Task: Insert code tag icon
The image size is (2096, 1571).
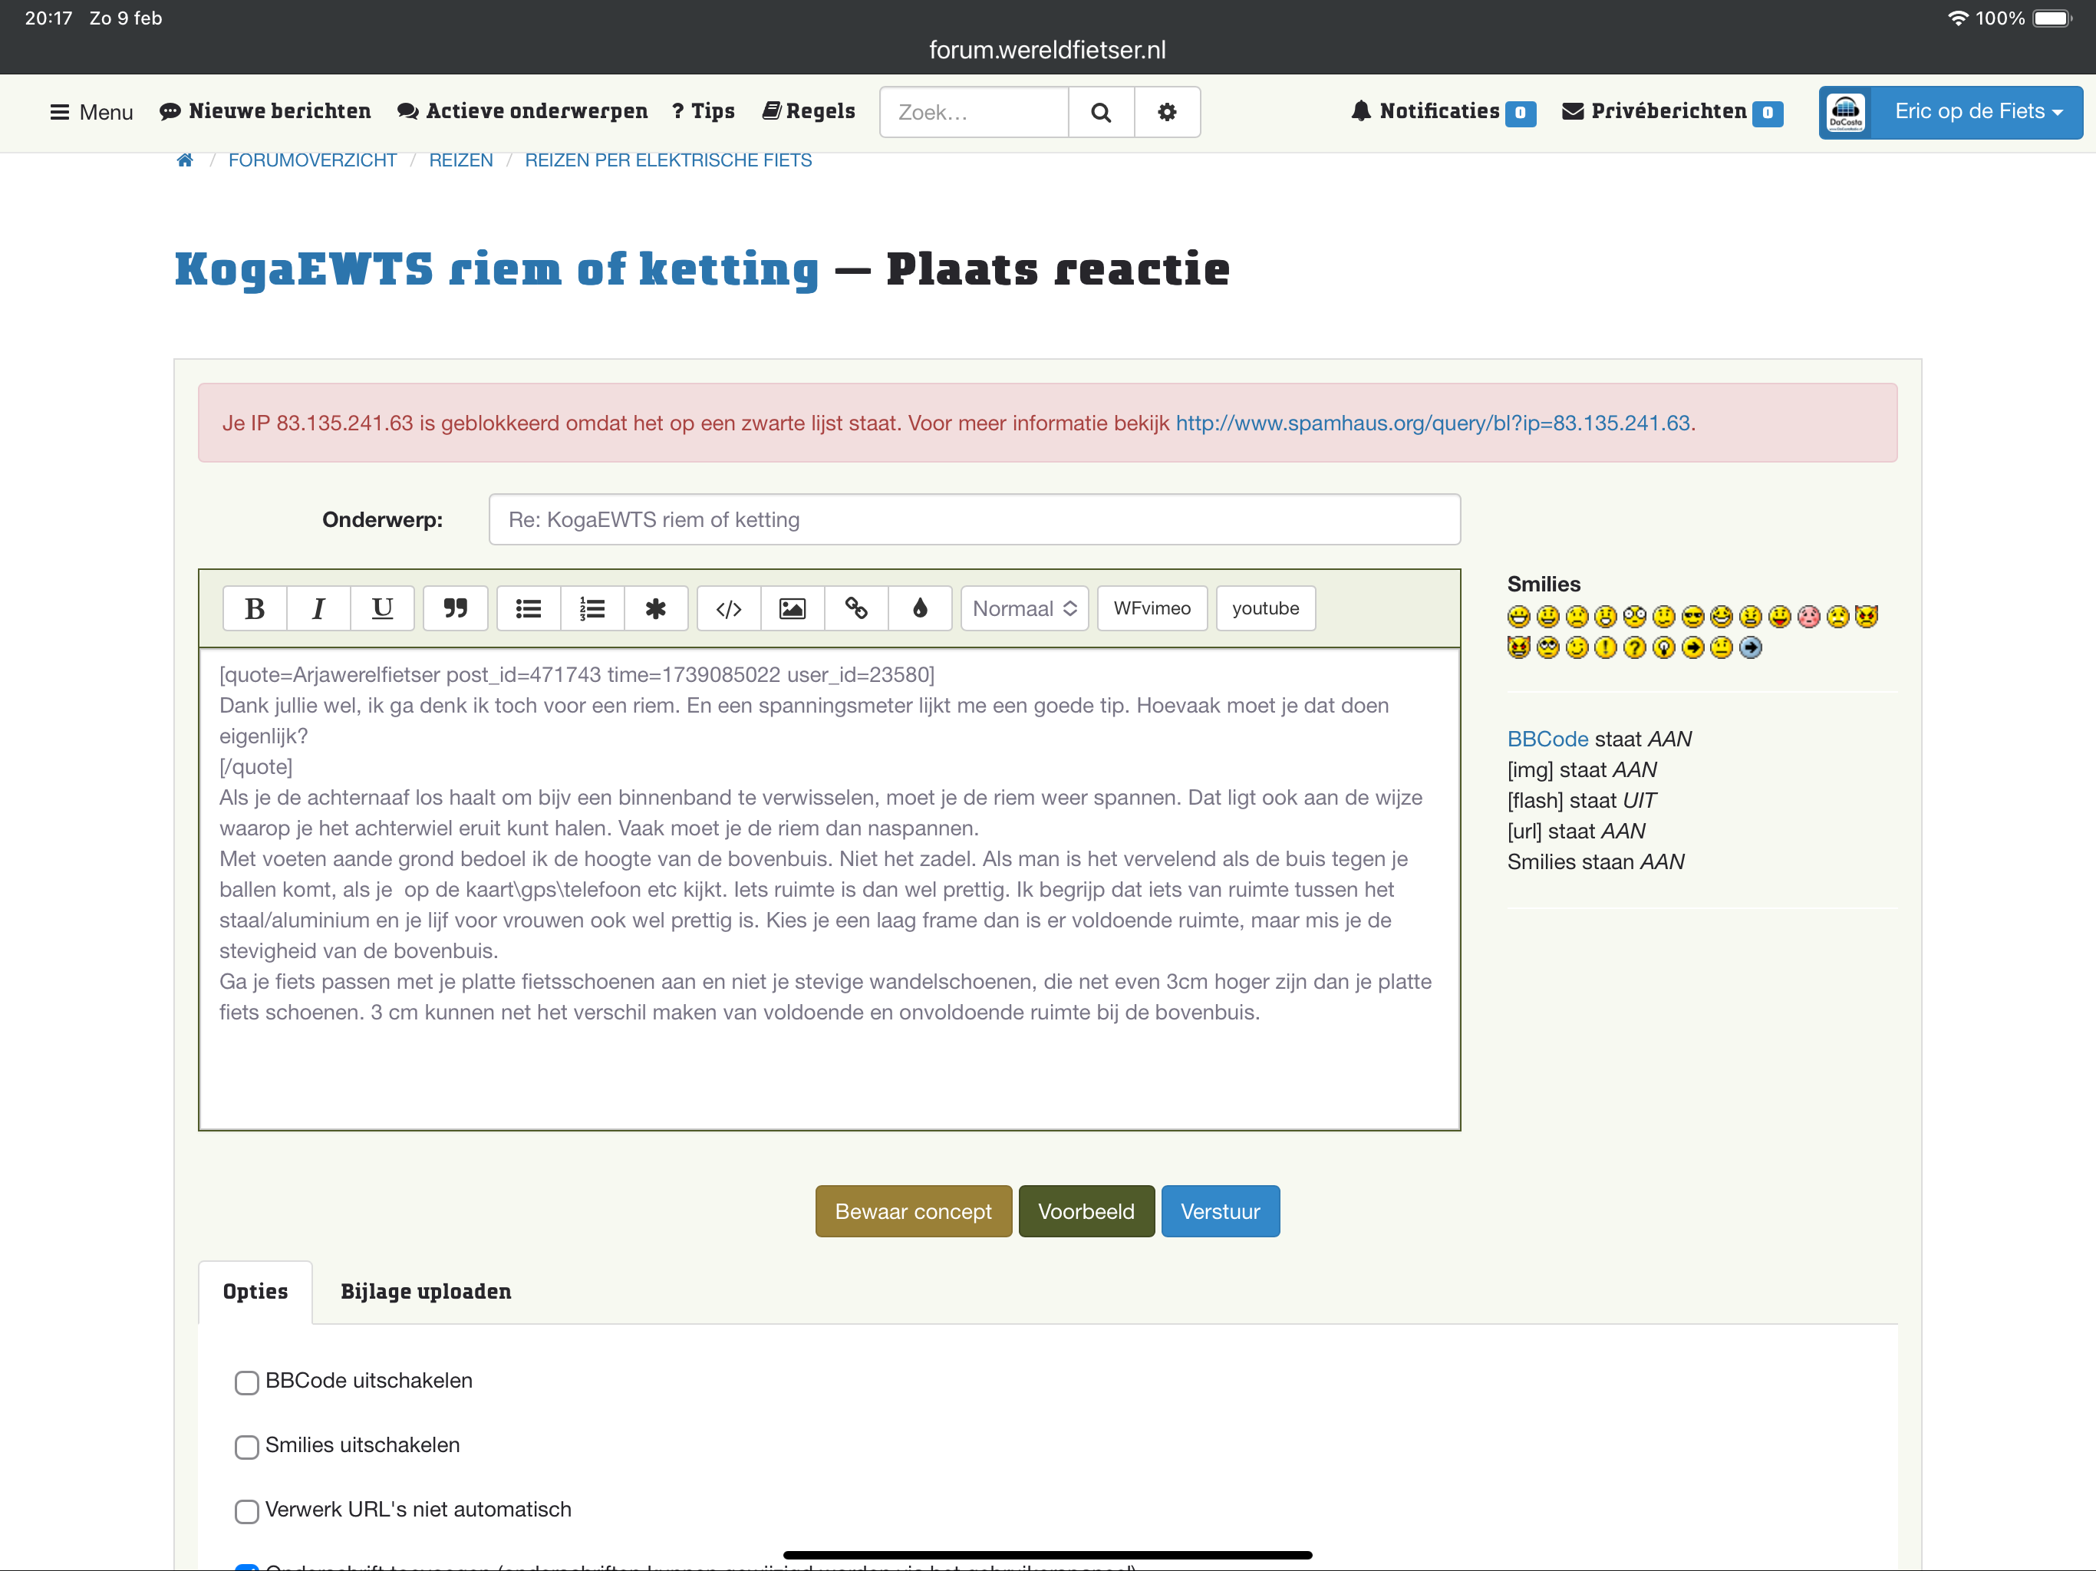Action: coord(728,608)
